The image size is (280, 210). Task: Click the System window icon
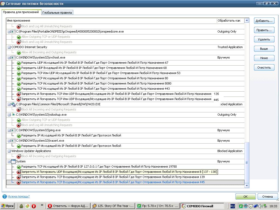(13, 161)
